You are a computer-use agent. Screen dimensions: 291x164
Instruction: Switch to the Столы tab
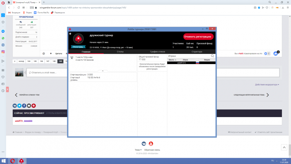point(120,52)
